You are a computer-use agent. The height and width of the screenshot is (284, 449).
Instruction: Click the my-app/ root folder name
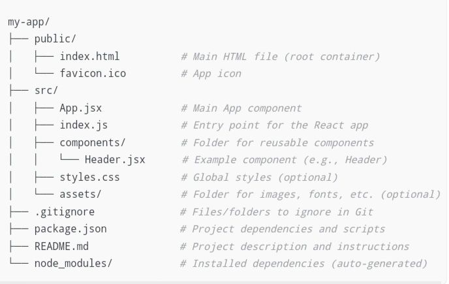coord(29,22)
